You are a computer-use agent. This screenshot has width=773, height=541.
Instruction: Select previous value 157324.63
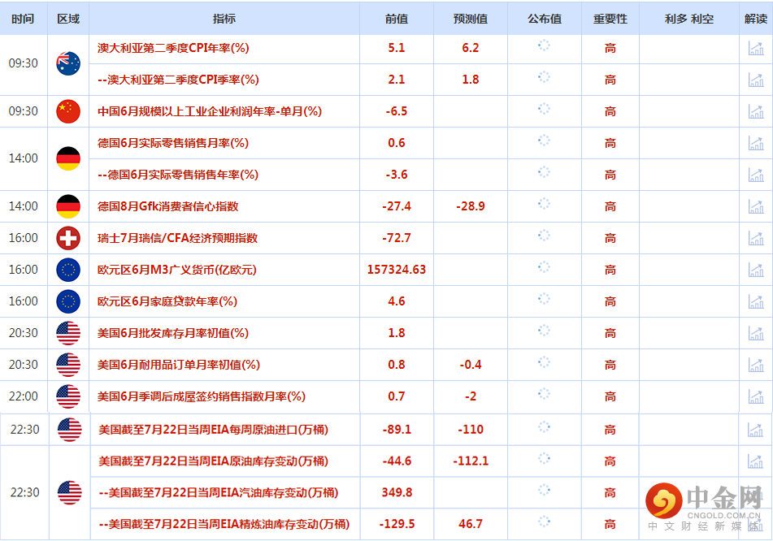(x=397, y=270)
